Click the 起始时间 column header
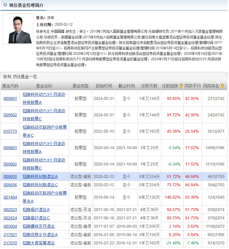Screen dimensions: 229x249 tap(104, 86)
